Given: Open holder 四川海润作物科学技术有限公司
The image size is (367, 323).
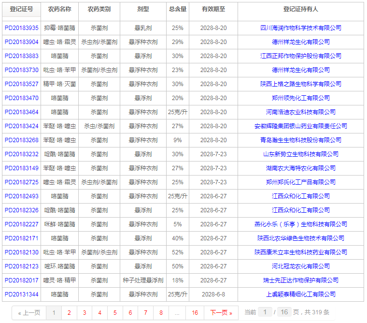Looking at the screenshot, I should coord(301,28).
